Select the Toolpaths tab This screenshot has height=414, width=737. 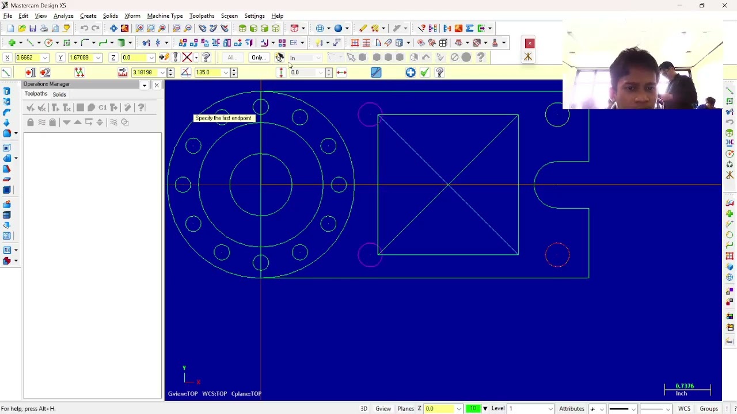[x=36, y=94]
